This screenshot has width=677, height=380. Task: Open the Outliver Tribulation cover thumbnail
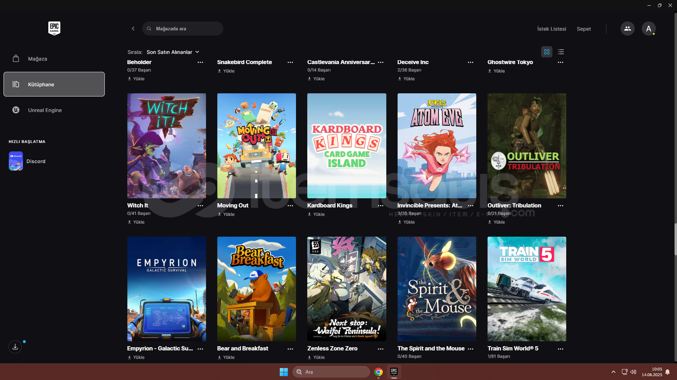point(527,146)
